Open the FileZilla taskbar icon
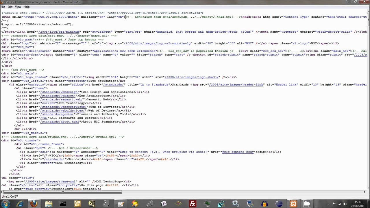This screenshot has height=208, width=370. [x=192, y=204]
